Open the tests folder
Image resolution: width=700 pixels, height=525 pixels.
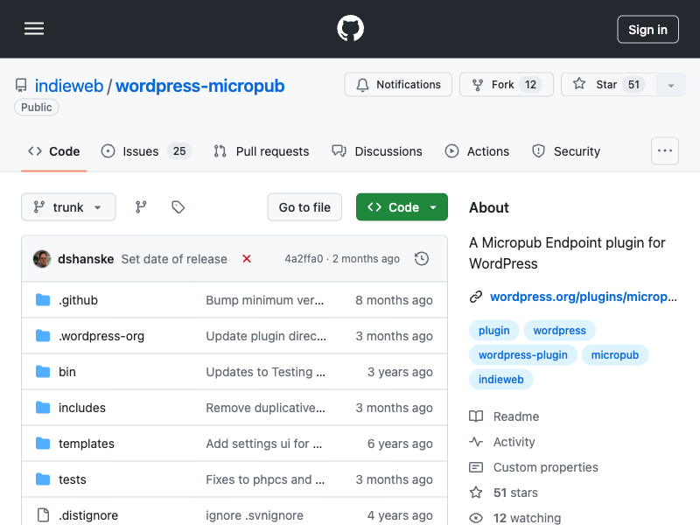click(x=73, y=479)
